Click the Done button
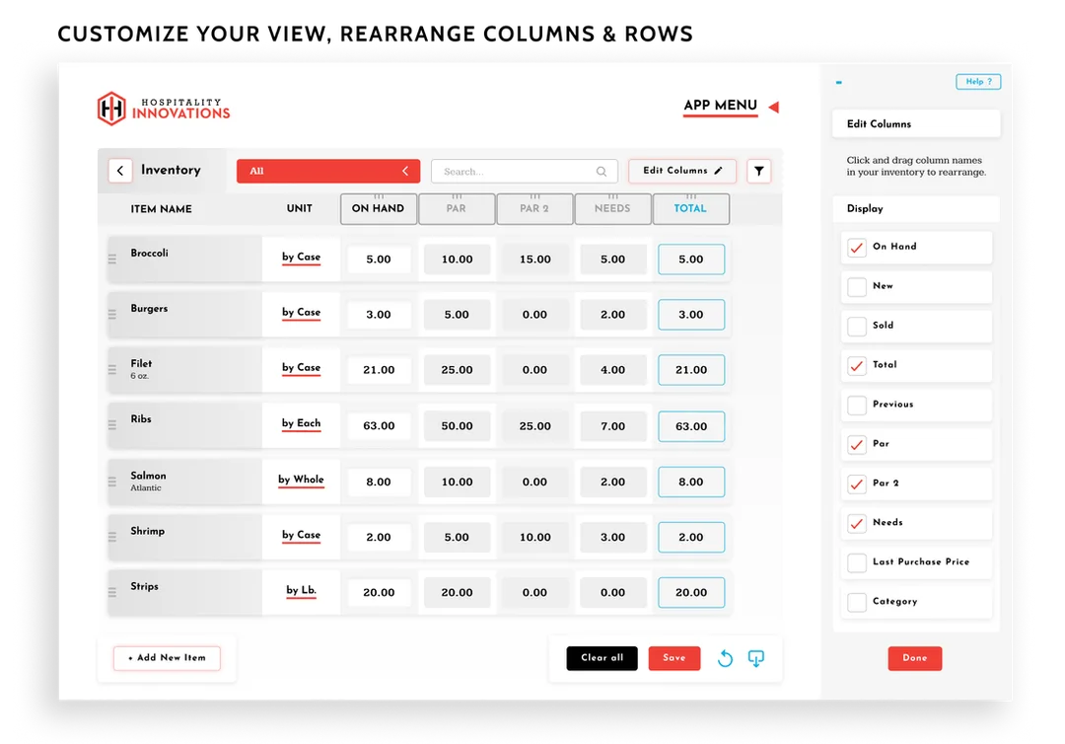Image resolution: width=1065 pixels, height=744 pixels. 915,658
